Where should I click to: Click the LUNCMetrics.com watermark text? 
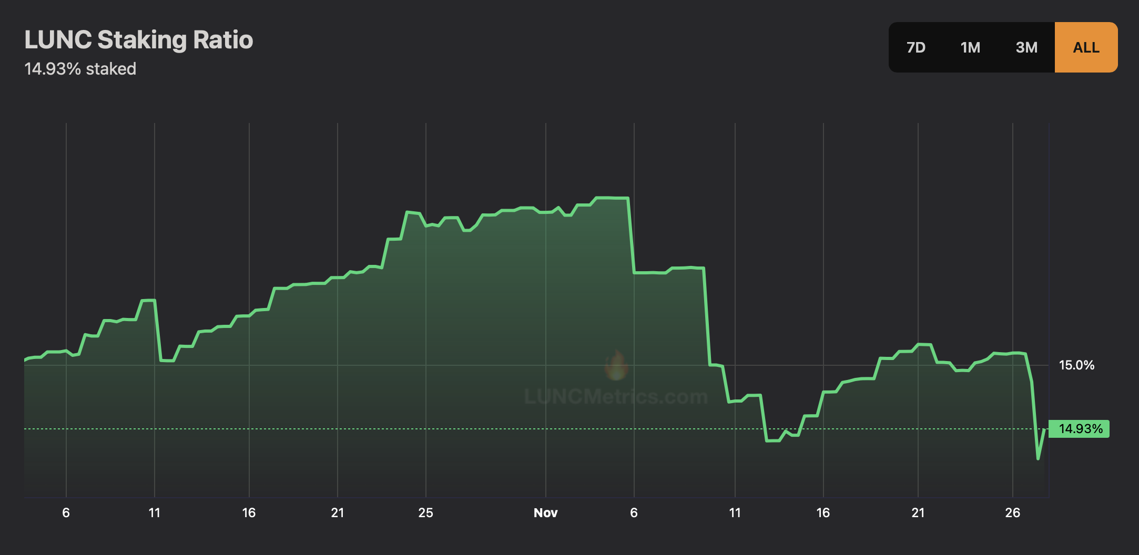pyautogui.click(x=616, y=396)
